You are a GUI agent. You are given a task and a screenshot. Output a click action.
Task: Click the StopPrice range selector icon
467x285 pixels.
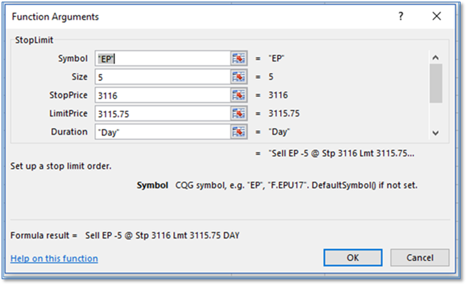(x=239, y=95)
